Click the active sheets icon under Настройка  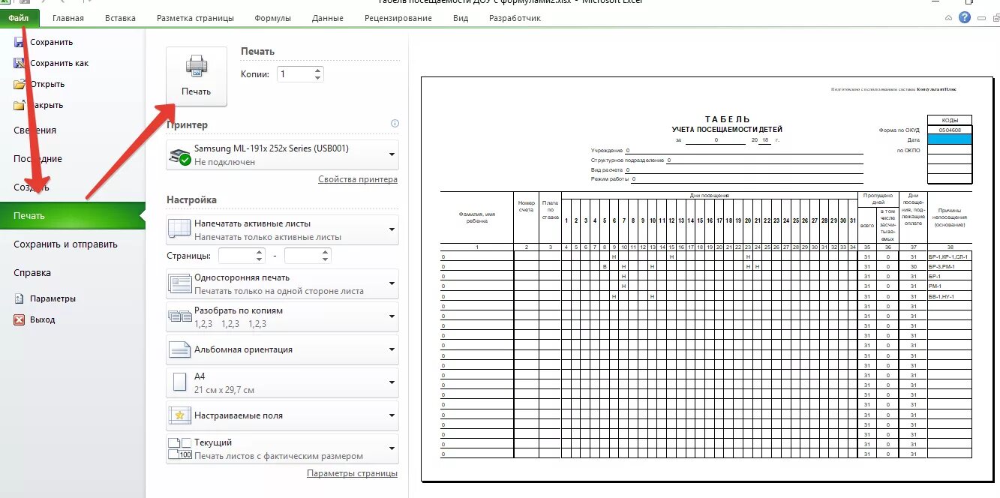tap(181, 229)
